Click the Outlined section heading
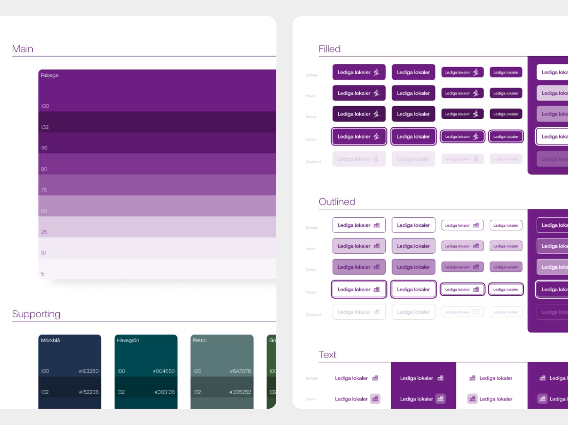The width and height of the screenshot is (568, 425). click(337, 202)
